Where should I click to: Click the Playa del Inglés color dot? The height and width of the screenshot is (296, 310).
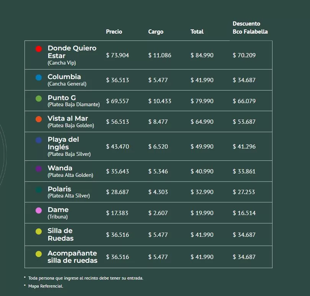39,140
